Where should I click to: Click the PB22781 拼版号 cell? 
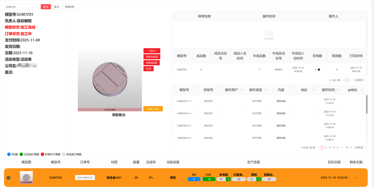tap(209, 125)
